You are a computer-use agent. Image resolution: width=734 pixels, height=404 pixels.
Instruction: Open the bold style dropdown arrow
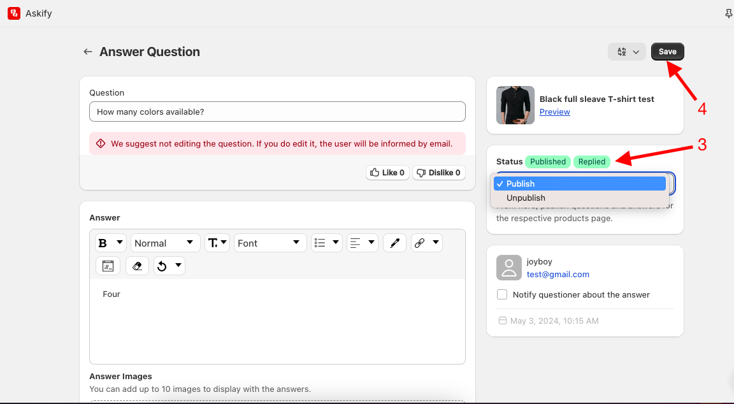click(119, 243)
